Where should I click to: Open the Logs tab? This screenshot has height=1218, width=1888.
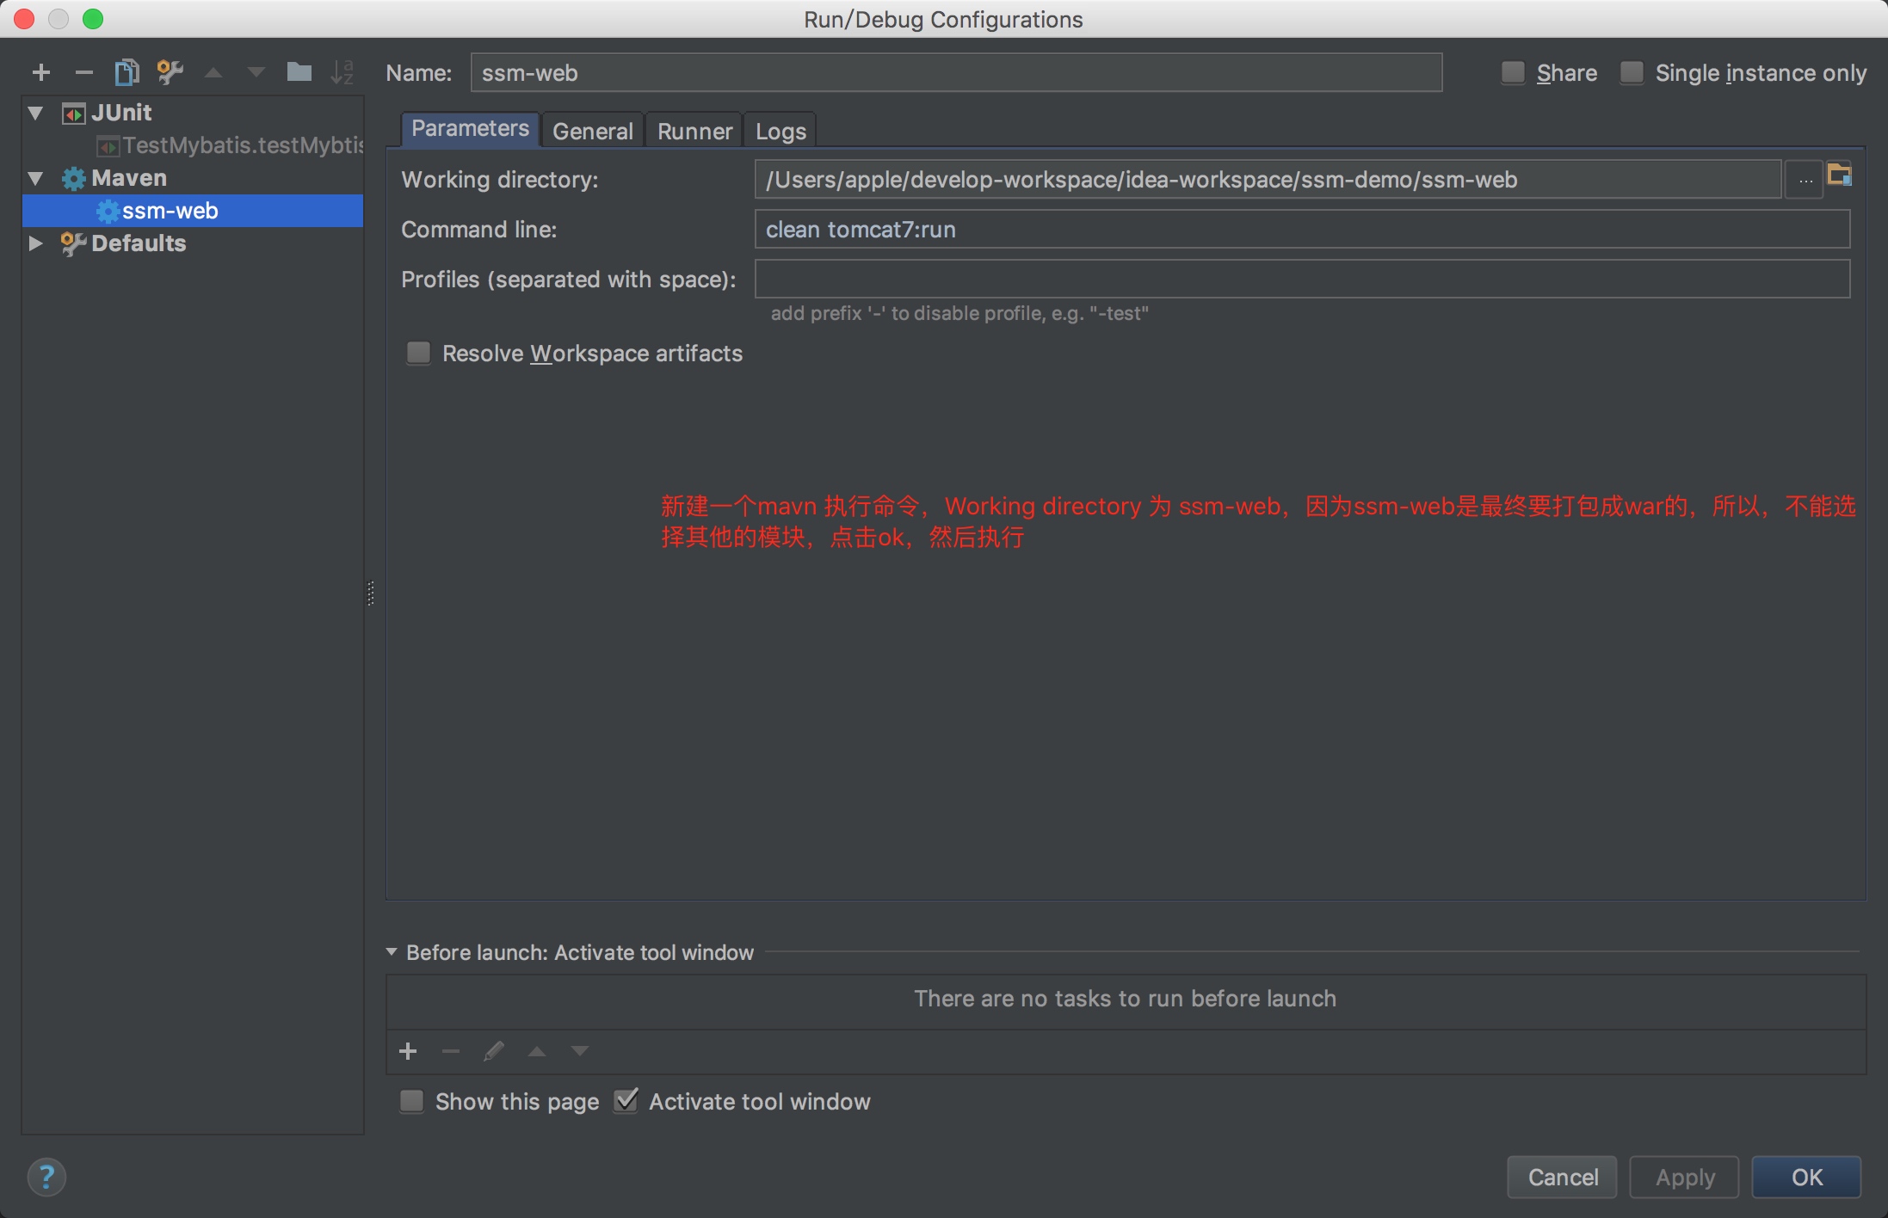click(x=779, y=130)
